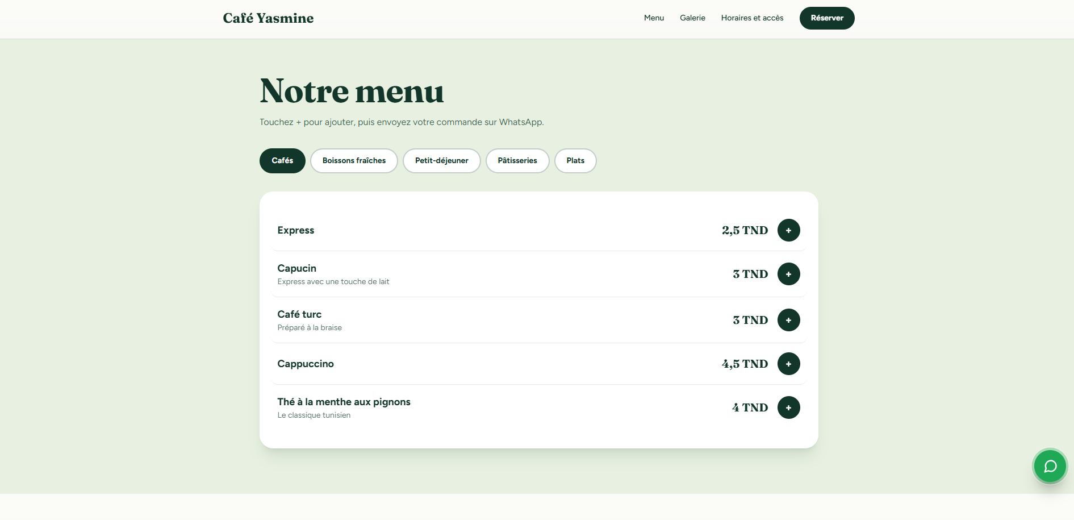Image resolution: width=1074 pixels, height=520 pixels.
Task: Click the 4,5 TND price
Action: click(x=745, y=364)
